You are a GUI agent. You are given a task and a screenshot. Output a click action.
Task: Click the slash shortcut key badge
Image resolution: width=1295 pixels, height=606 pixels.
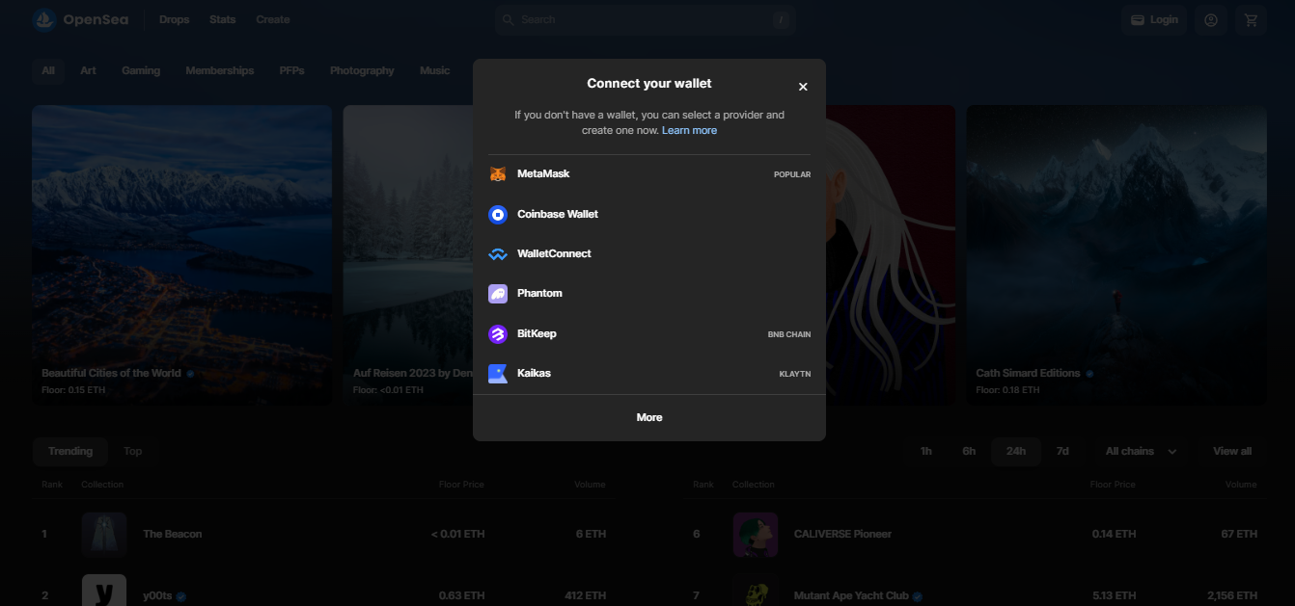click(x=781, y=19)
